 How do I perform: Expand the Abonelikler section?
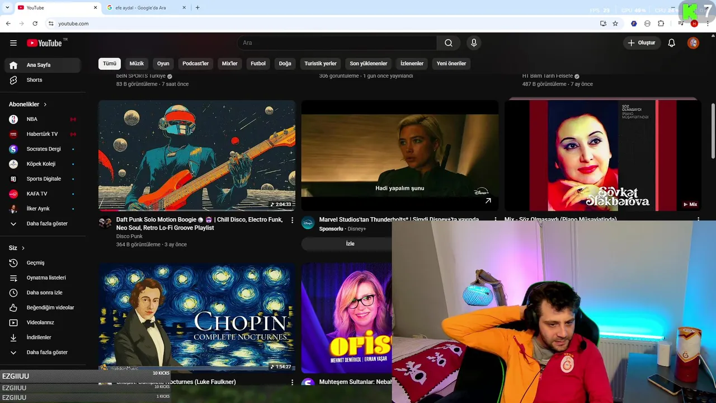click(x=28, y=105)
